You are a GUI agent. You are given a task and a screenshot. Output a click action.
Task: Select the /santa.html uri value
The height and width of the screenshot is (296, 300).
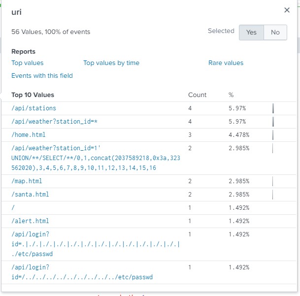30,195
